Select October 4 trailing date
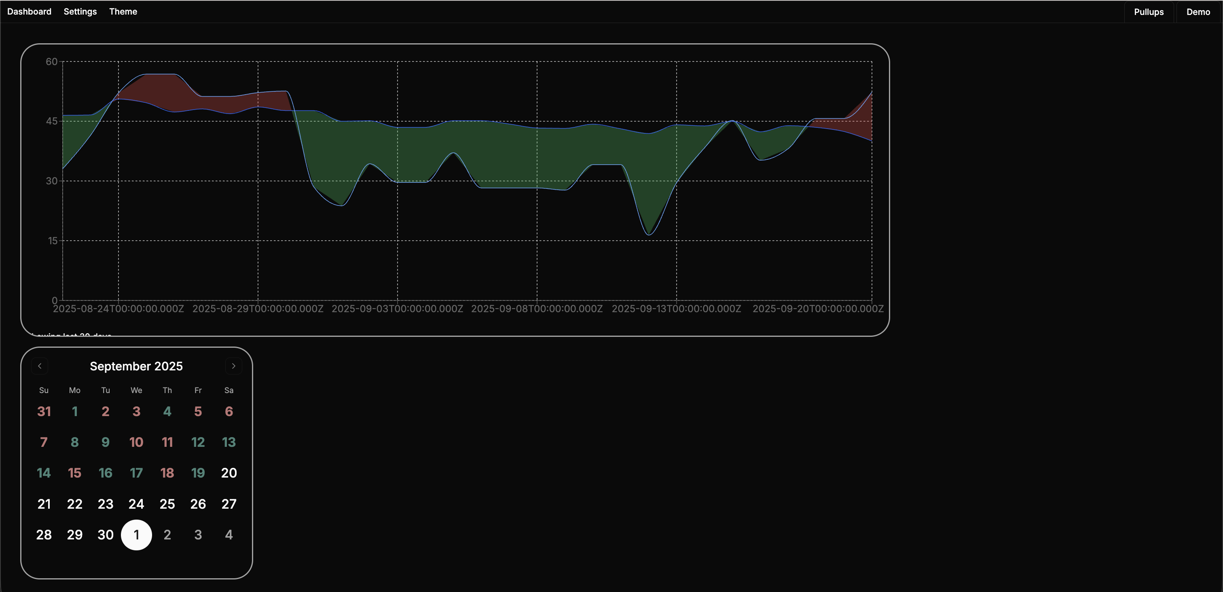 click(x=229, y=535)
